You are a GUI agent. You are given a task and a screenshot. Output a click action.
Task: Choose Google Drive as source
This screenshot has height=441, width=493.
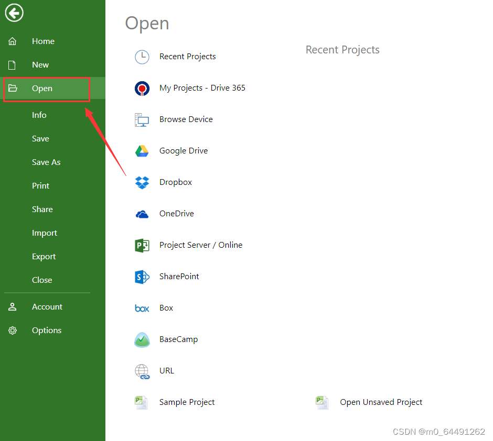tap(184, 151)
